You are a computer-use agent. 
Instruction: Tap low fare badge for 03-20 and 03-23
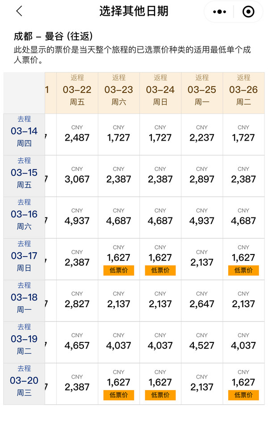point(119,395)
